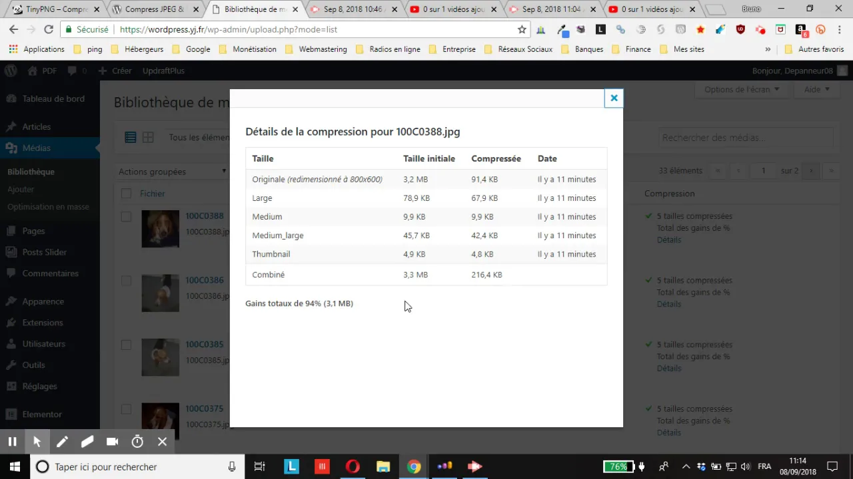Screen dimensions: 853x479
Task: Open Pages in the sidebar
Action: [x=33, y=231]
